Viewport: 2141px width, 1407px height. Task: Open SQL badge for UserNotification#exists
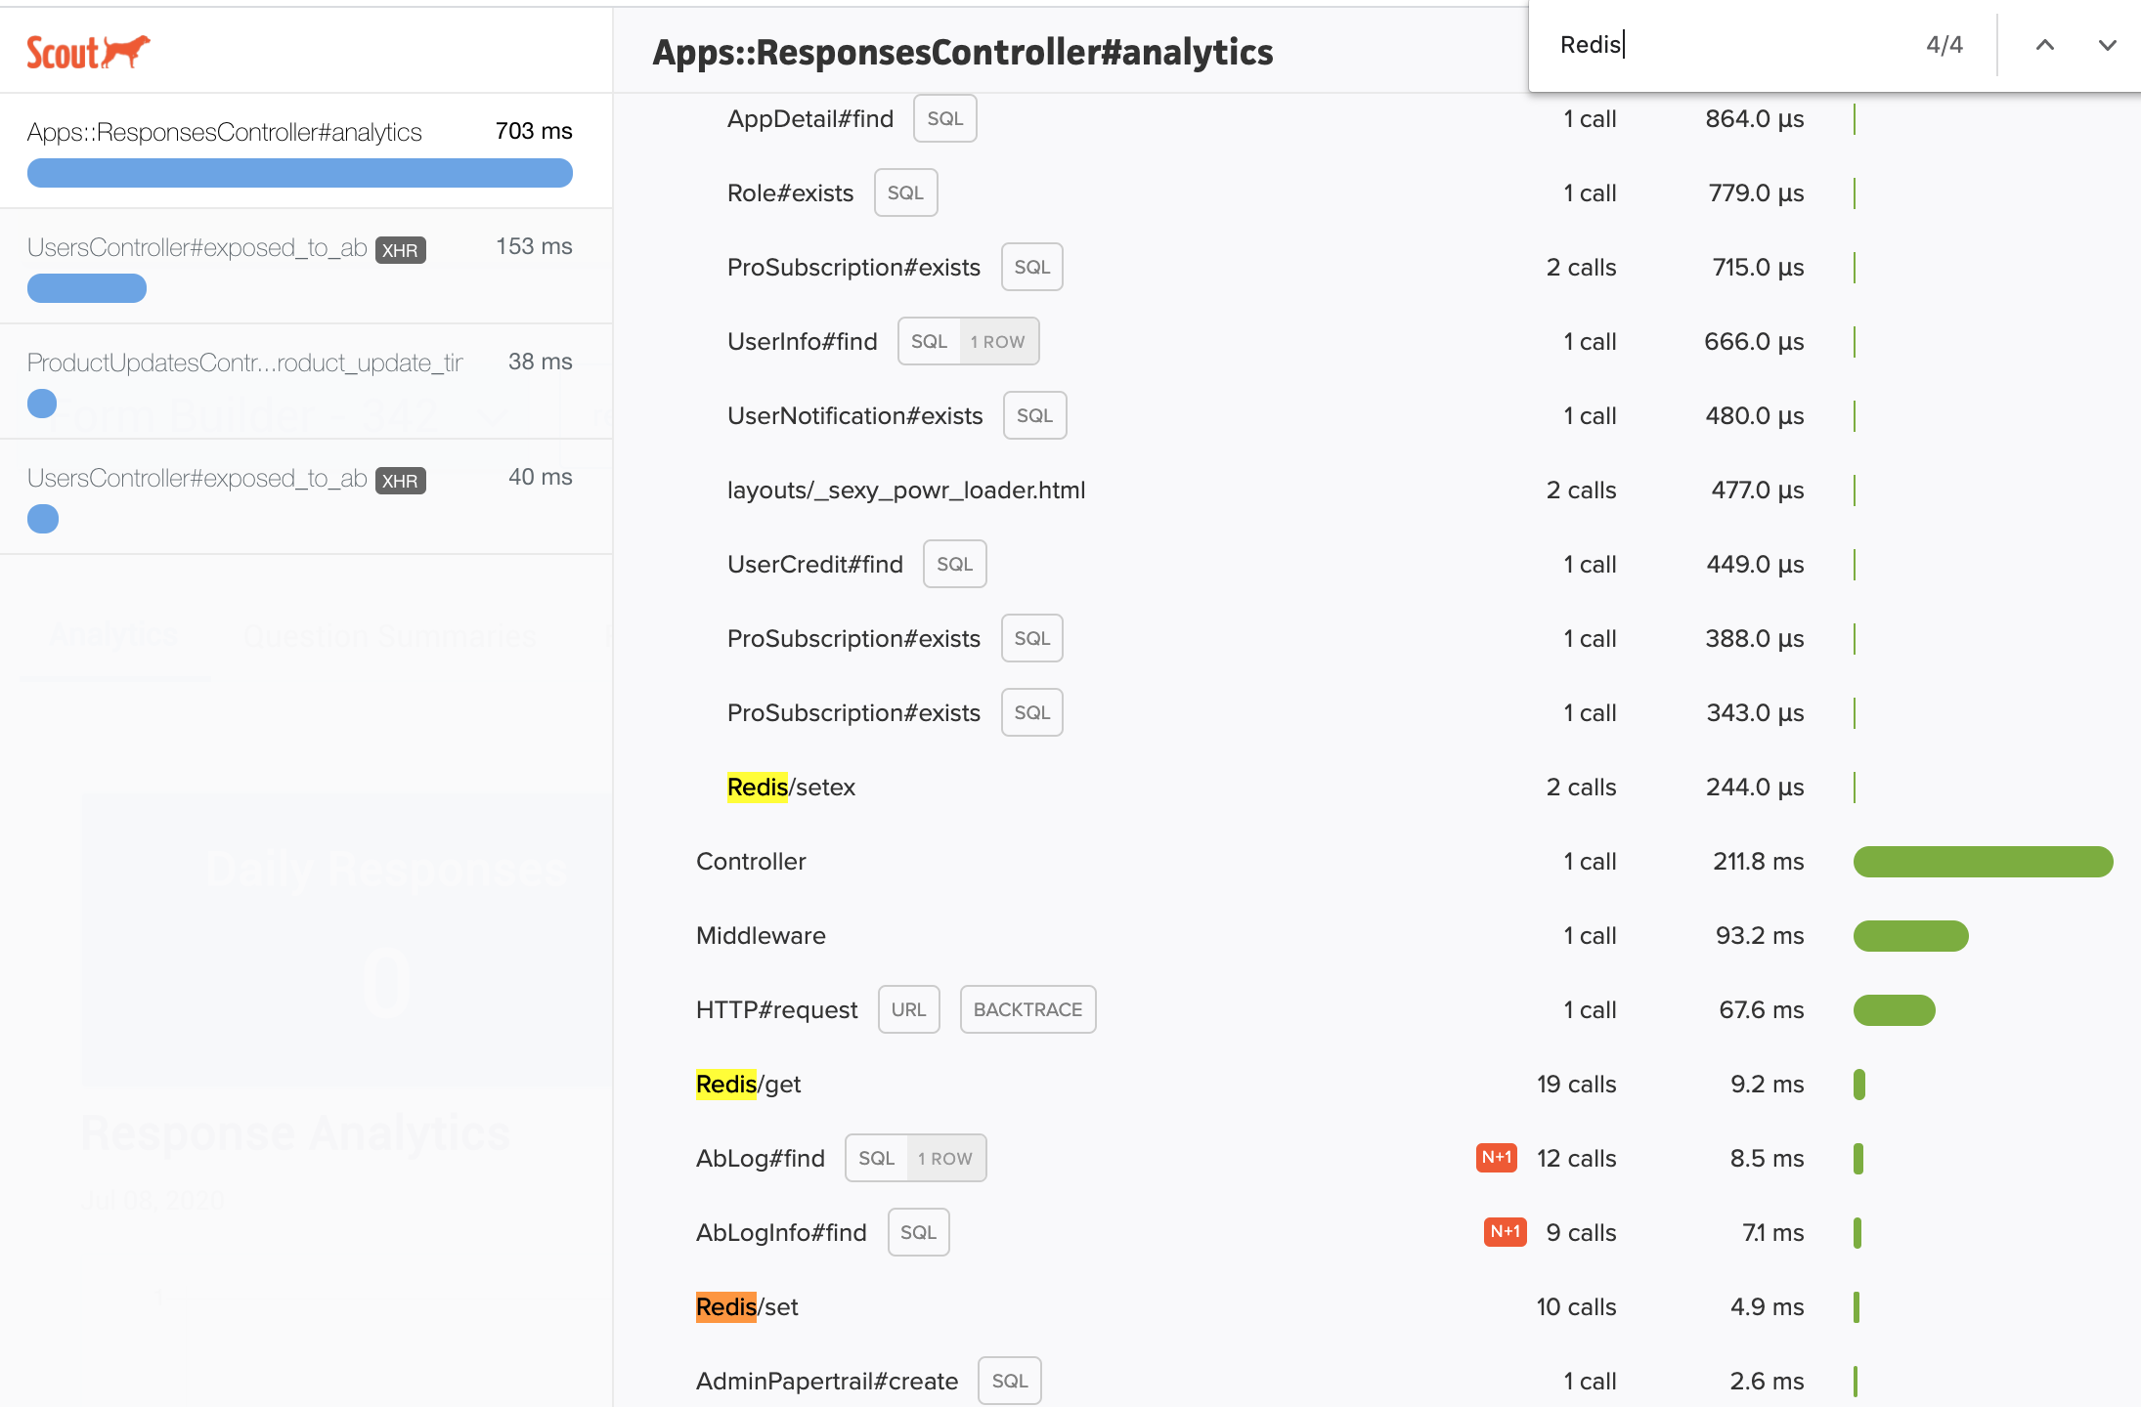pyautogui.click(x=1033, y=416)
